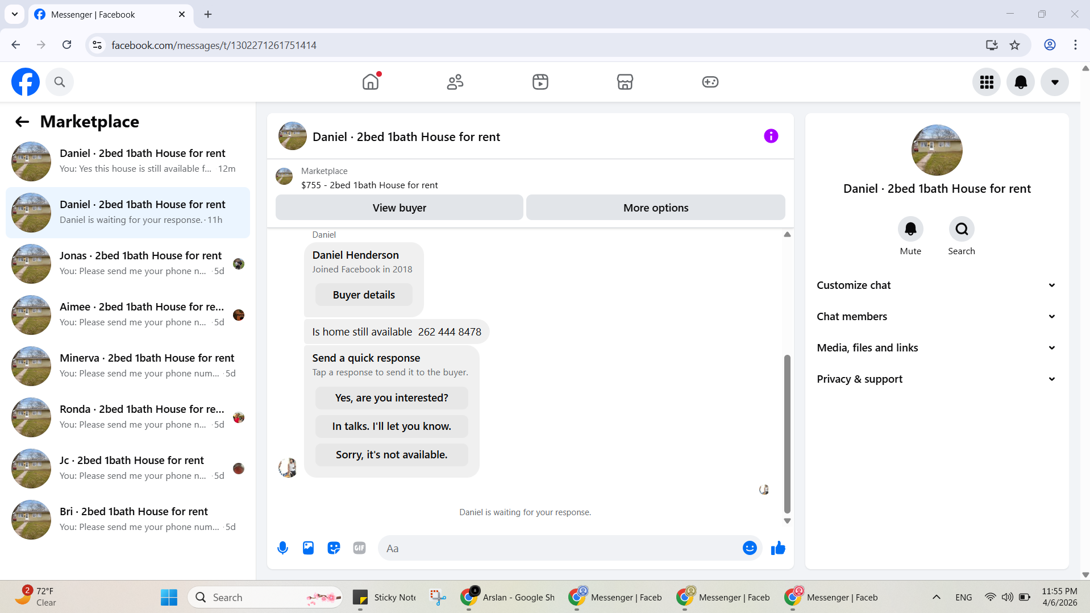Send quick response 'In talks. I'll let you know.'

[x=392, y=426]
